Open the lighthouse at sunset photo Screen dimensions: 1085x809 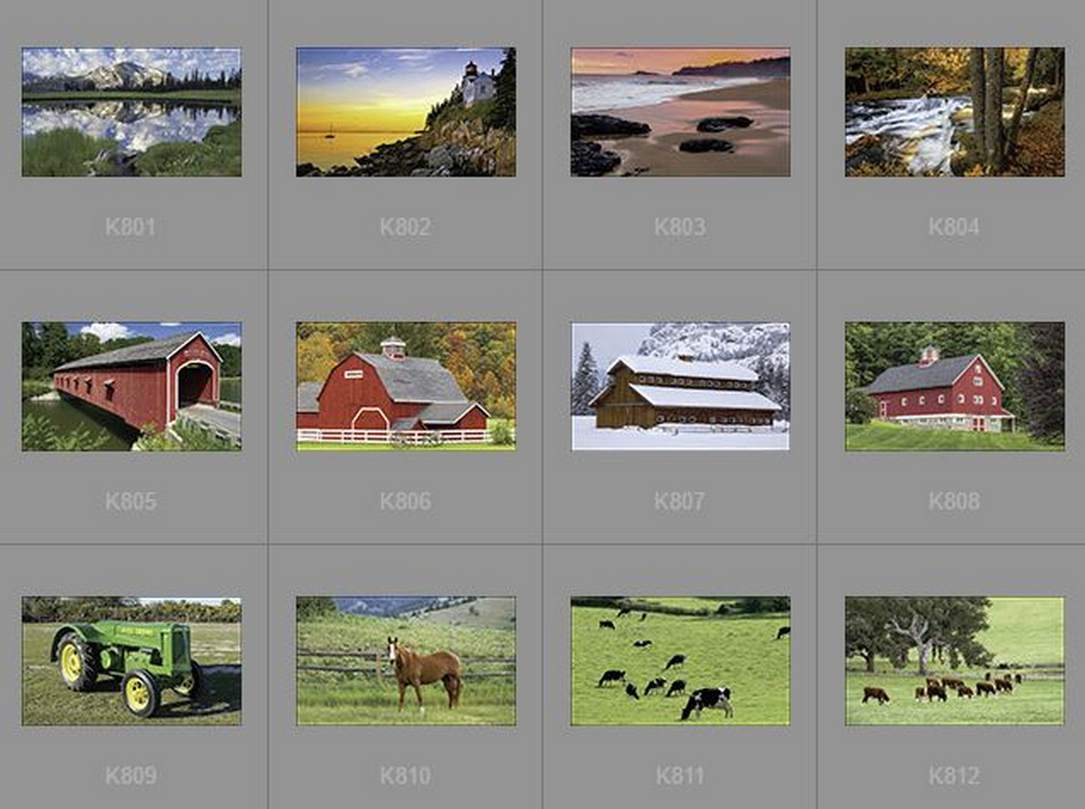[406, 112]
